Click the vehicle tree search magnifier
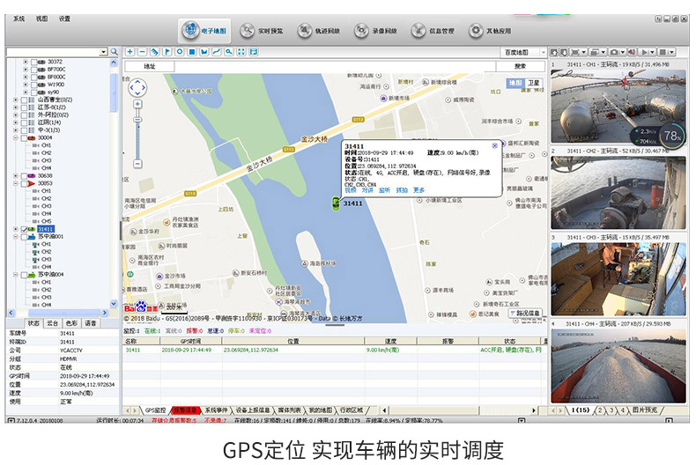This screenshot has width=696, height=465. (114, 52)
